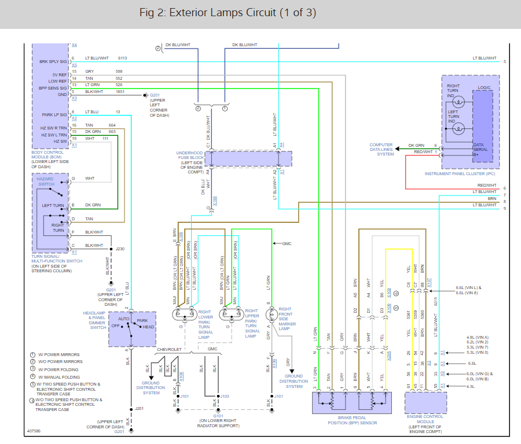Click the circled 1 under DK BLU/WHT splice
The image size is (521, 444).
(x=225, y=109)
